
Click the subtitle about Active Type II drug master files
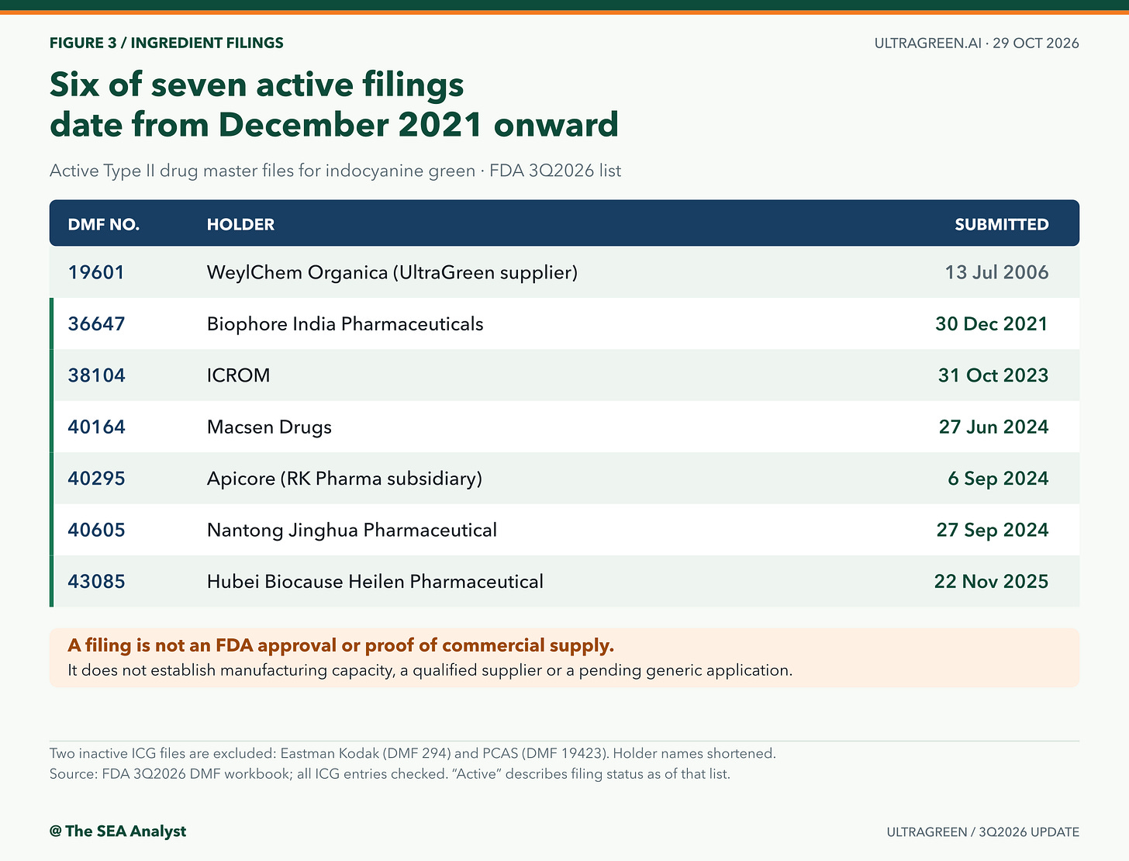coord(336,171)
